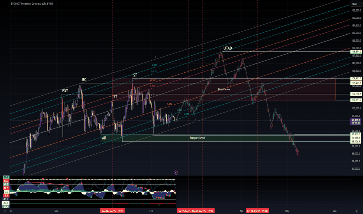Select the AR annotation label
Screen dimensions: 363x214
pos(104,138)
